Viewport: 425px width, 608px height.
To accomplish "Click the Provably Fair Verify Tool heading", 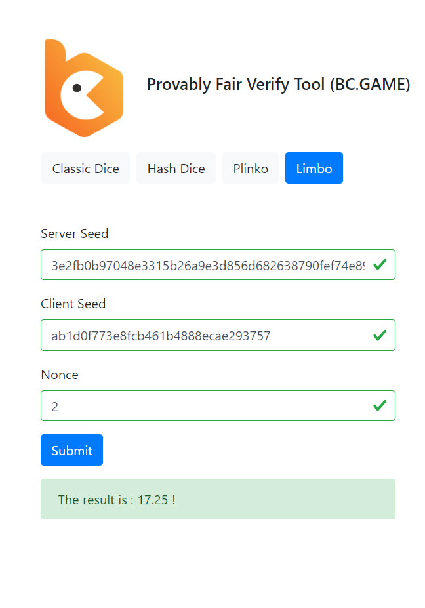I will pyautogui.click(x=235, y=85).
